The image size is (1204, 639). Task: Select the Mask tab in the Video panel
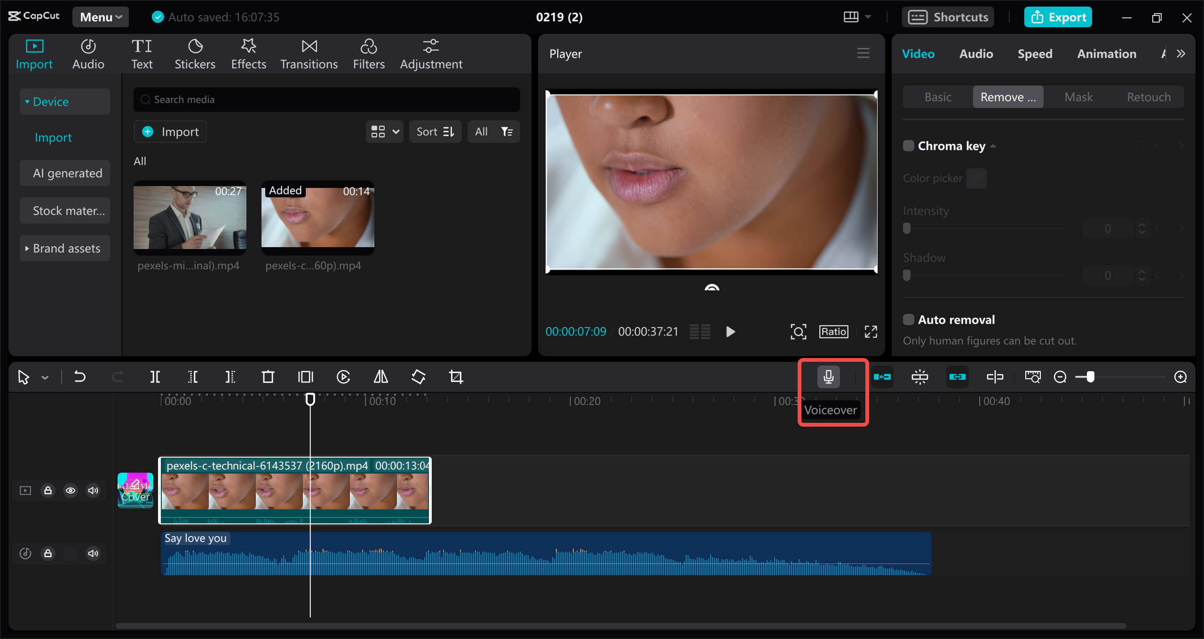click(x=1079, y=96)
